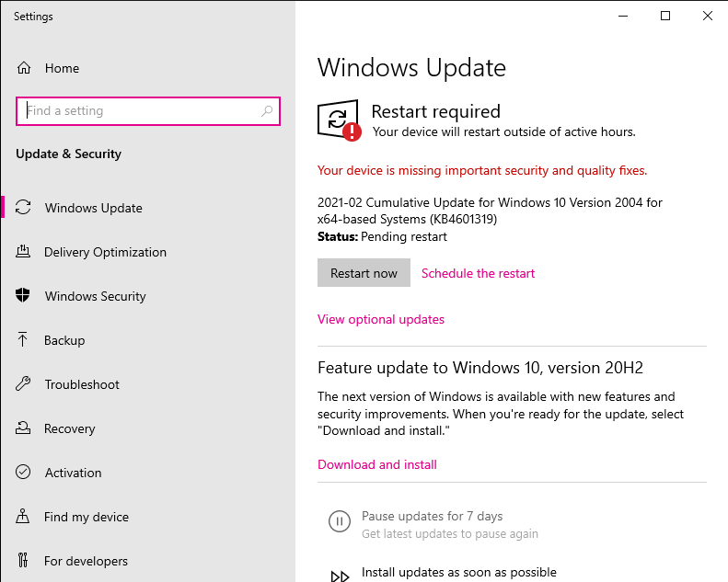Click the Backup arrow icon
The width and height of the screenshot is (728, 582).
22,339
